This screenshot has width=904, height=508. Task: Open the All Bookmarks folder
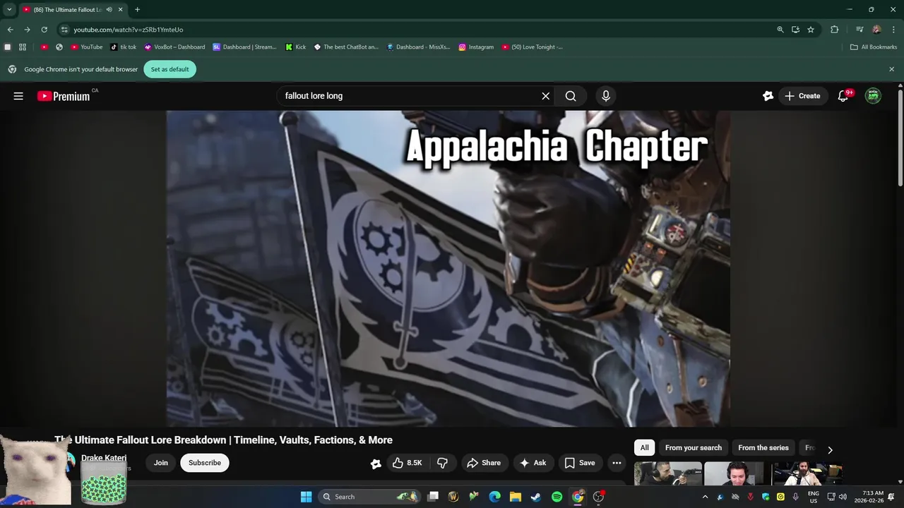(874, 47)
